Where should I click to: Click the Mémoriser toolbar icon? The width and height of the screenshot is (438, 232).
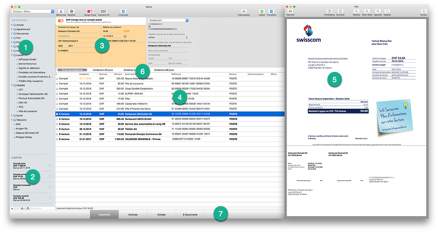coord(61,12)
